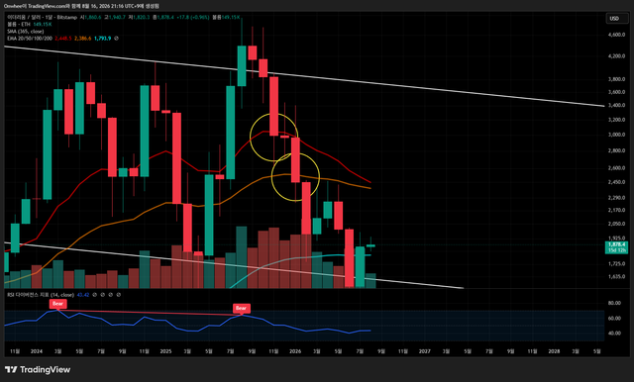This screenshot has width=634, height=382.
Task: Click the 2024 label on time axis
Action: 37,351
